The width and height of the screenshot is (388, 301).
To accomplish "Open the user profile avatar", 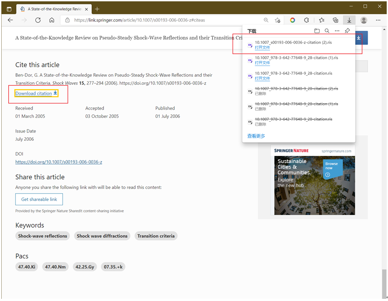I will [364, 20].
